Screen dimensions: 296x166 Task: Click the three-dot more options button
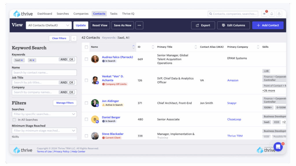139,25
